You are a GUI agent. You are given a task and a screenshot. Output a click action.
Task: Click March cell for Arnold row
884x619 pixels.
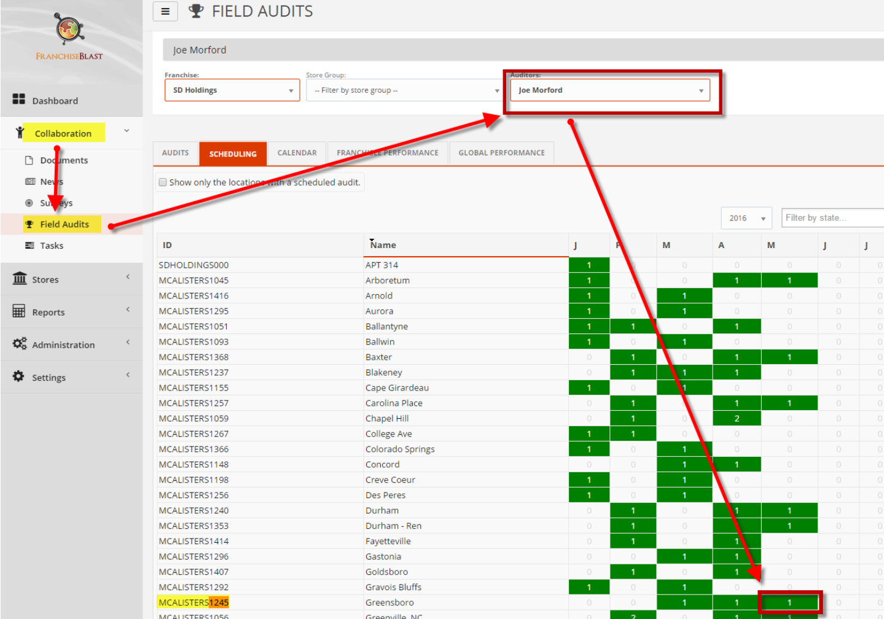click(684, 296)
